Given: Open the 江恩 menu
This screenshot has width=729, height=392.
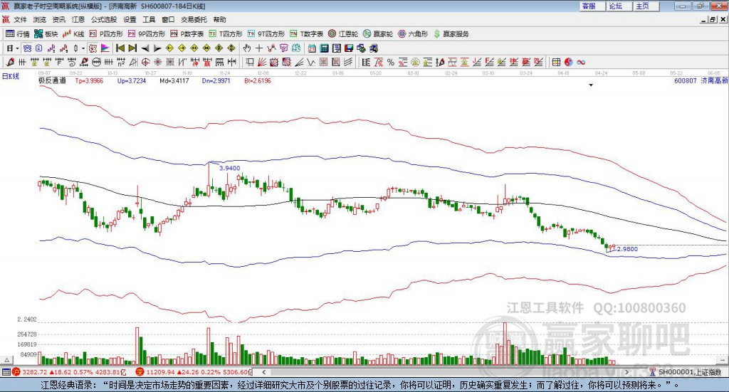Looking at the screenshot, I should tap(78, 19).
